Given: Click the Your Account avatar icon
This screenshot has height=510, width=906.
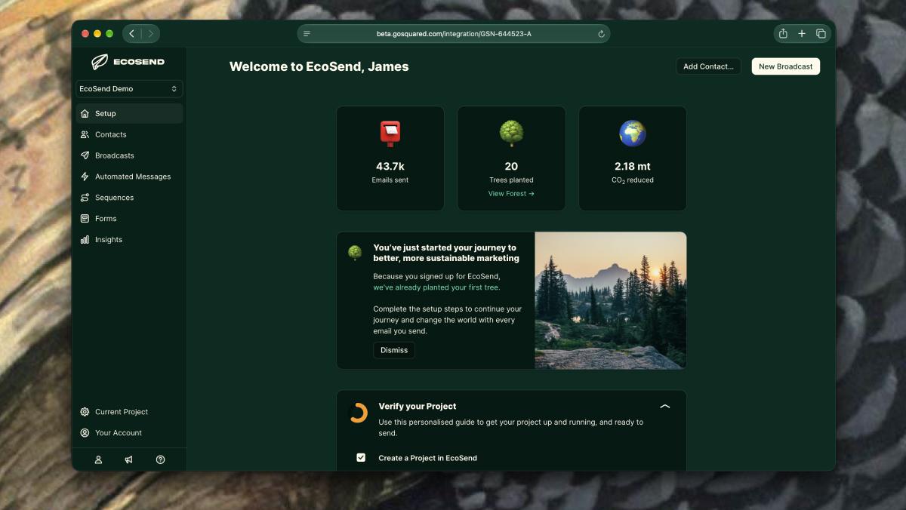Looking at the screenshot, I should (85, 433).
